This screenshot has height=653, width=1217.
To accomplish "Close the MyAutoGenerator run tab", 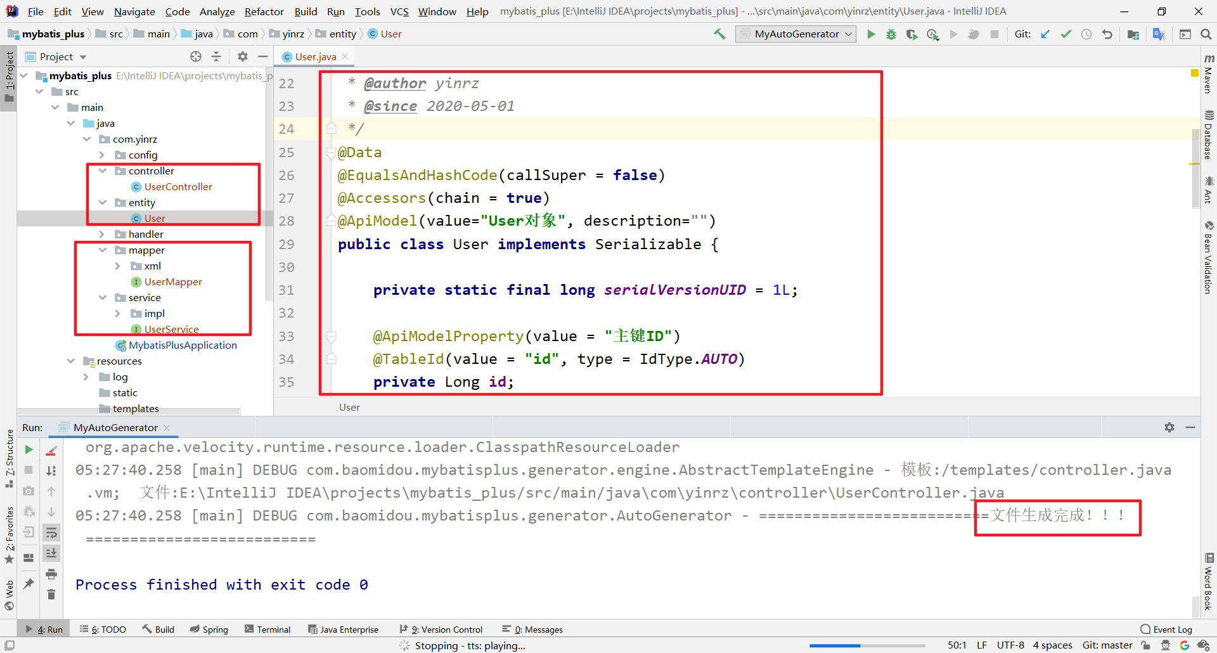I will [167, 428].
